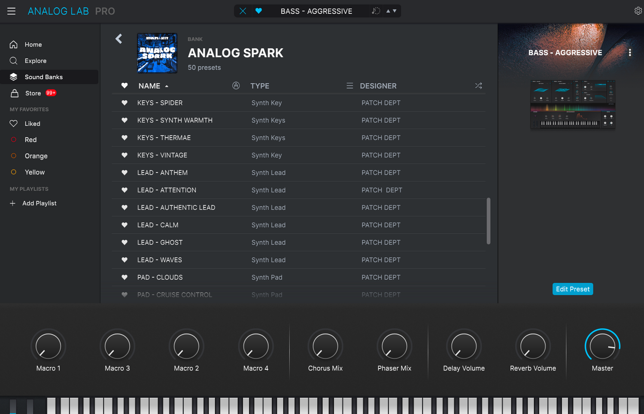Add a new playlist
Image resolution: width=644 pixels, height=414 pixels.
(39, 203)
